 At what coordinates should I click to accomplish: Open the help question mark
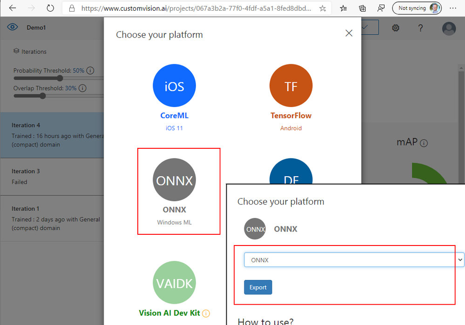pyautogui.click(x=420, y=28)
